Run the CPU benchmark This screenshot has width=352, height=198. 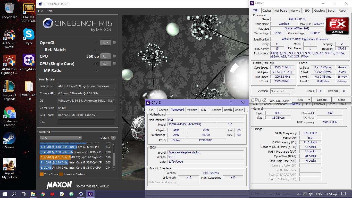tap(106, 56)
